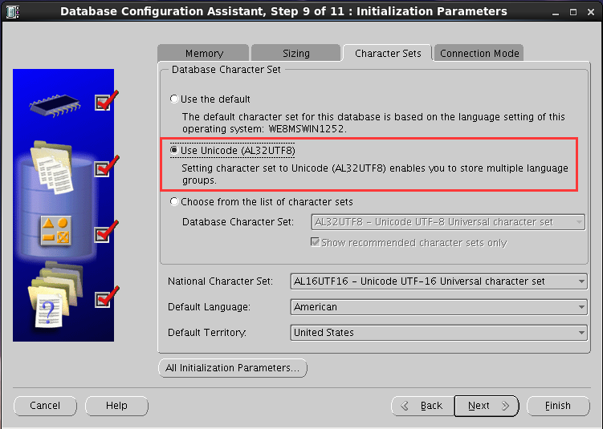Click the memory chip icon in the sidebar

pyautogui.click(x=55, y=104)
